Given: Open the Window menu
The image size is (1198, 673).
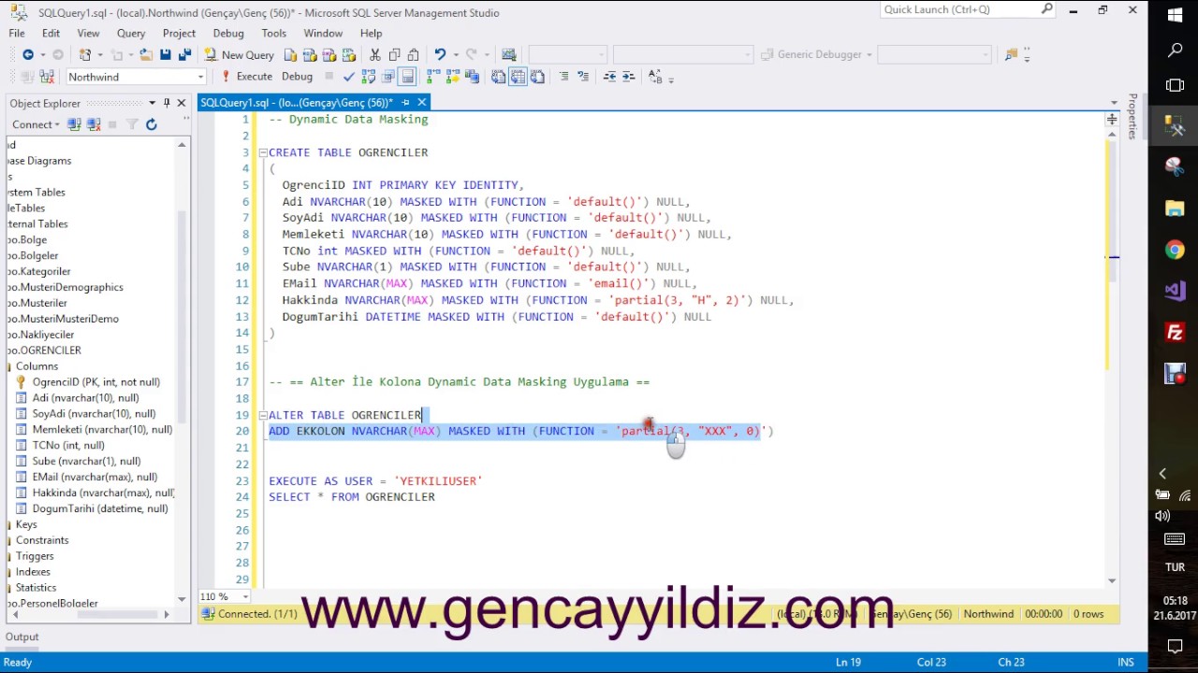Looking at the screenshot, I should point(323,33).
